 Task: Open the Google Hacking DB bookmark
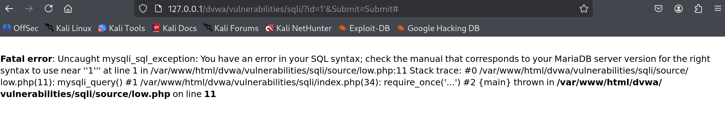pyautogui.click(x=438, y=28)
